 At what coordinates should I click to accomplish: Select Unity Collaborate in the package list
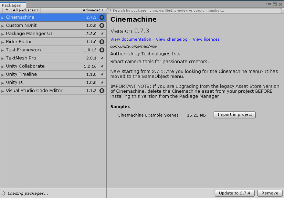[53, 66]
